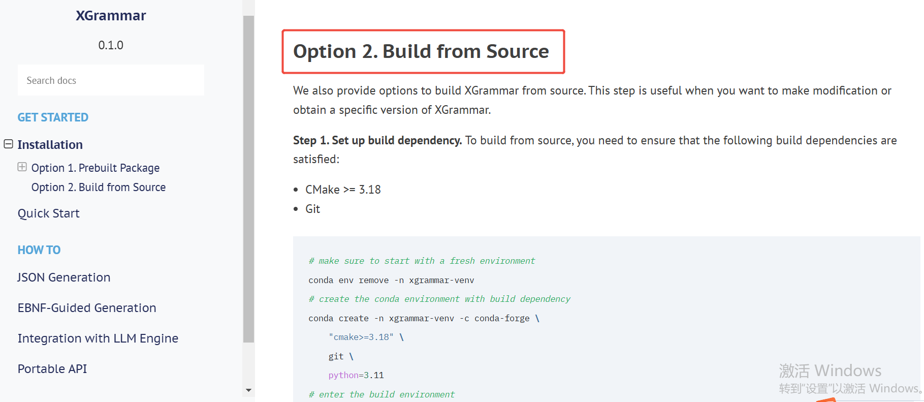
Task: Collapse the Installation section in sidebar
Action: pos(8,144)
